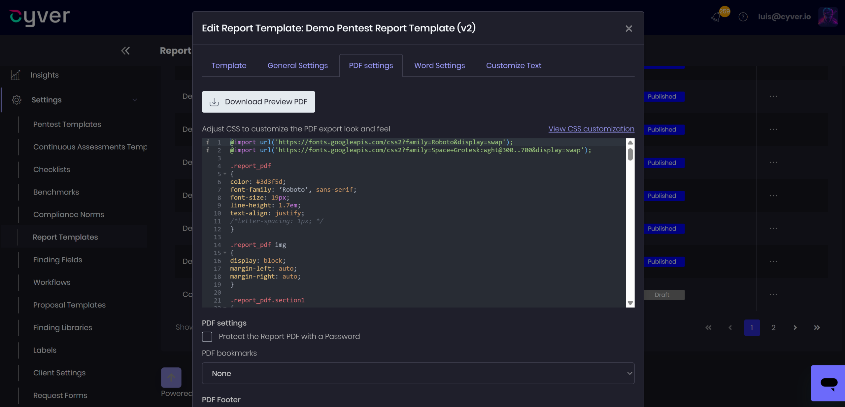The image size is (845, 407).
Task: Click the Draft status badge
Action: coord(662,295)
